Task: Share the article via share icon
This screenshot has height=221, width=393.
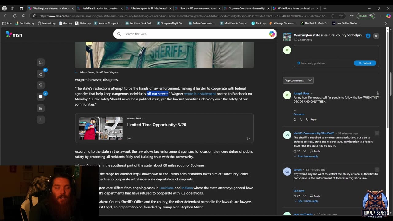Action: [x=41, y=108]
